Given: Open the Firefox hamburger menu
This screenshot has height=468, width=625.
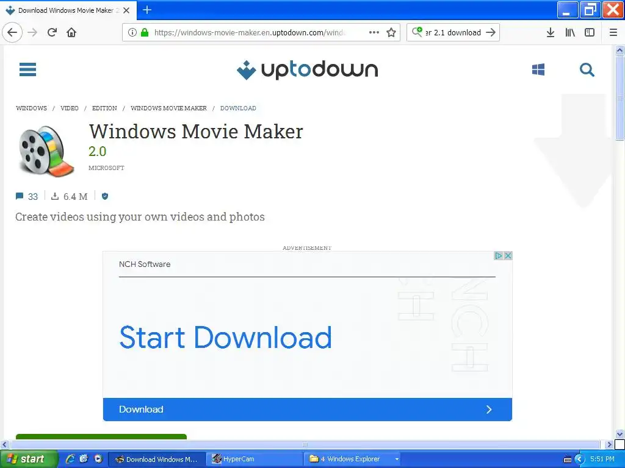Looking at the screenshot, I should click(613, 32).
